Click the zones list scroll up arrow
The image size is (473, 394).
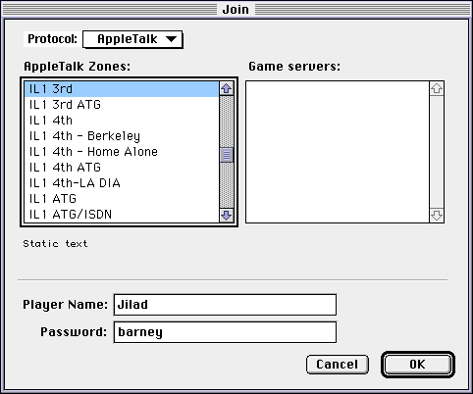(227, 88)
